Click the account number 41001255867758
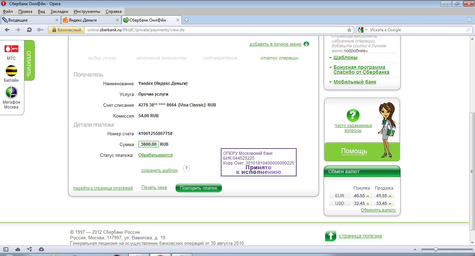The height and width of the screenshot is (256, 475). click(x=155, y=134)
